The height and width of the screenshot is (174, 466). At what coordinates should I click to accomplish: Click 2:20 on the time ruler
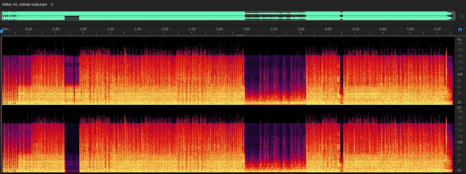(192, 29)
